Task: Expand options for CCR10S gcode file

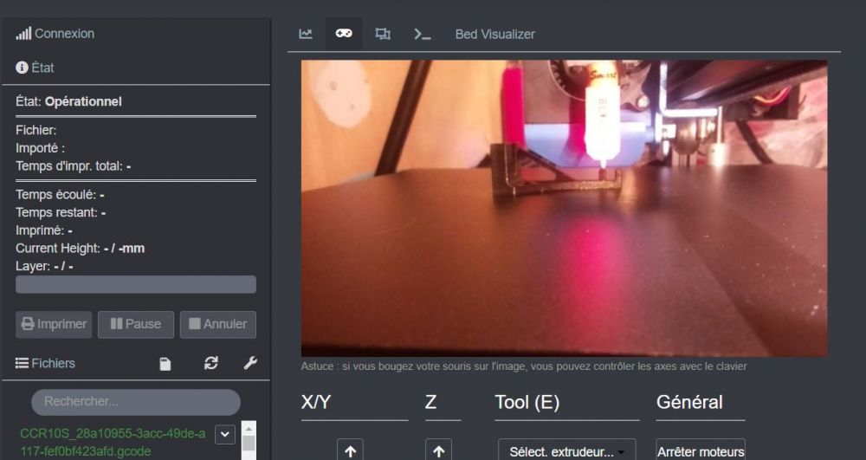Action: coord(225,434)
